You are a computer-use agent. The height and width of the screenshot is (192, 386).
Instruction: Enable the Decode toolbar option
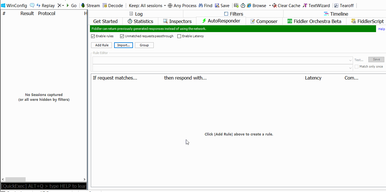pyautogui.click(x=105, y=5)
